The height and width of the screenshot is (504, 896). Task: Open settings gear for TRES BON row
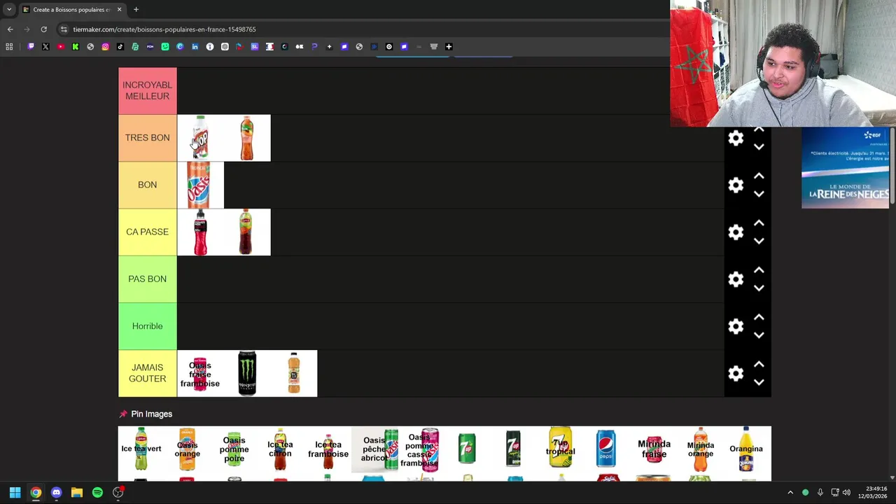click(x=736, y=138)
